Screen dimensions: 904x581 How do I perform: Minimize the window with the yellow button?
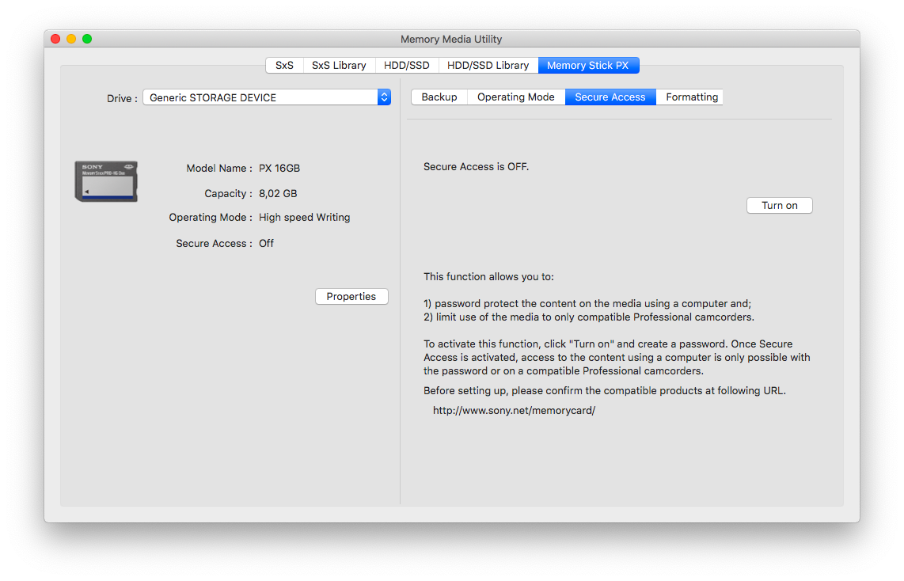[71, 39]
